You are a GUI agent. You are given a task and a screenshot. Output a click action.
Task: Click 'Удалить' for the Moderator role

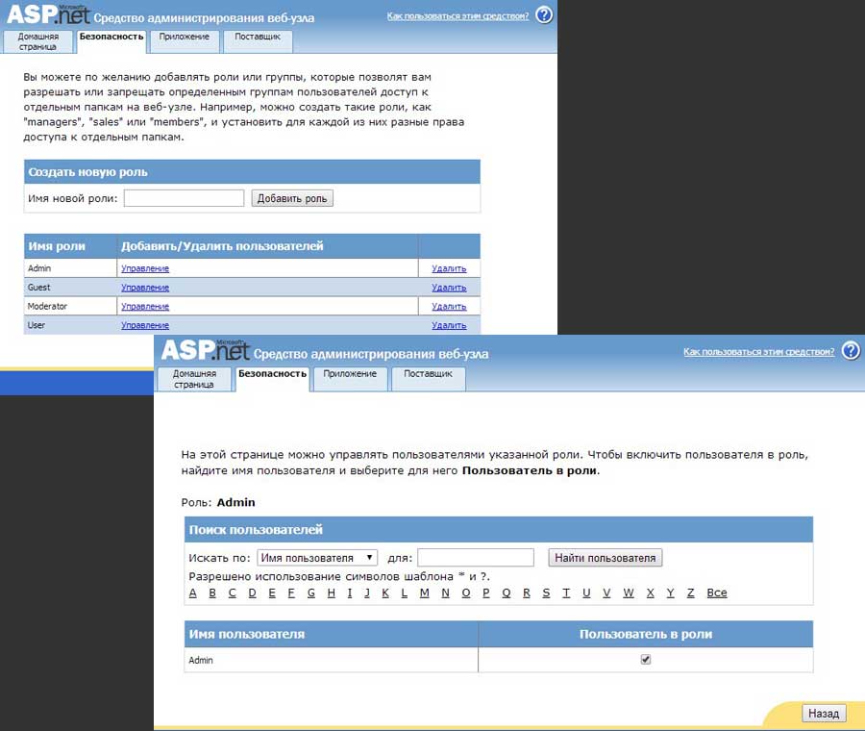tap(449, 307)
